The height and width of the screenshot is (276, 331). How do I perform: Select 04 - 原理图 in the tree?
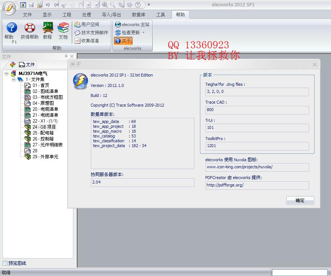click(43, 103)
